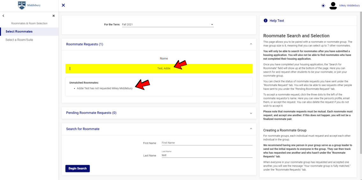The width and height of the screenshot is (362, 180).
Task: Click Roommates & Room Selection heading
Action: pos(29,23)
